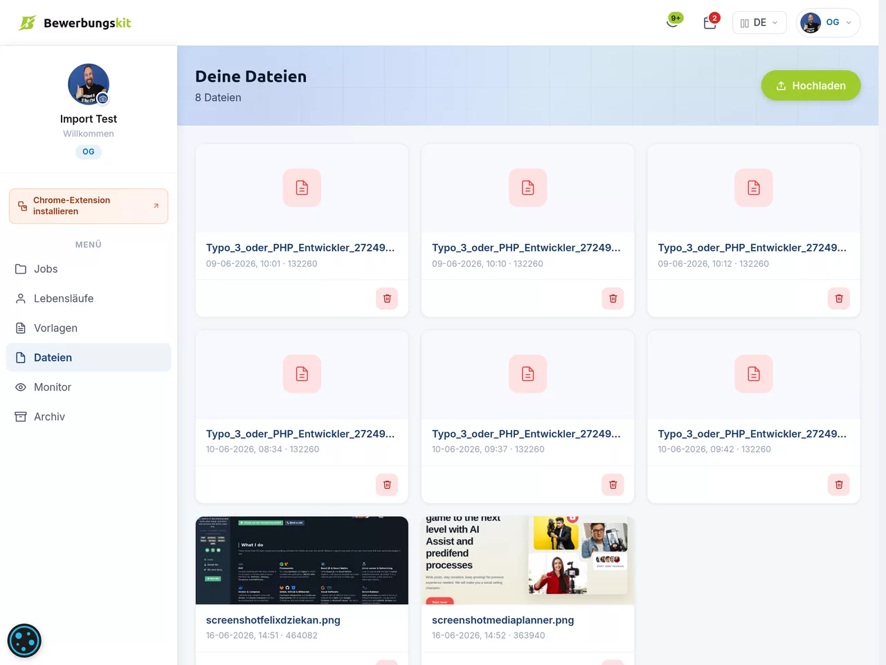Click document icon of file from 10-06-2026, 09:42
Viewport: 886px width, 665px height.
click(754, 374)
